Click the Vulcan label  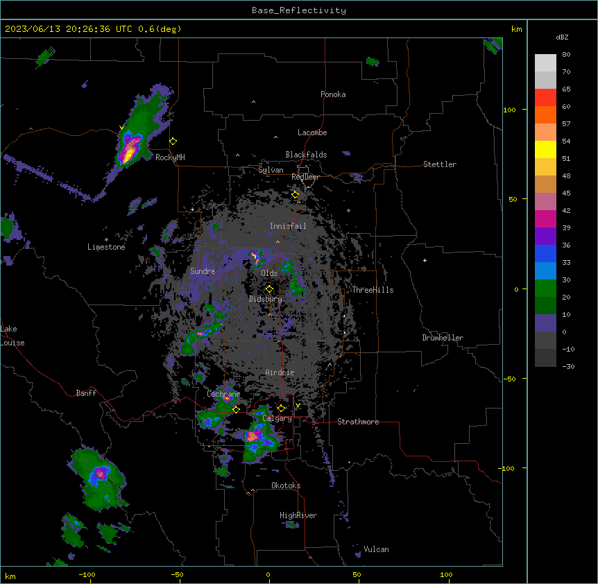coord(377,549)
